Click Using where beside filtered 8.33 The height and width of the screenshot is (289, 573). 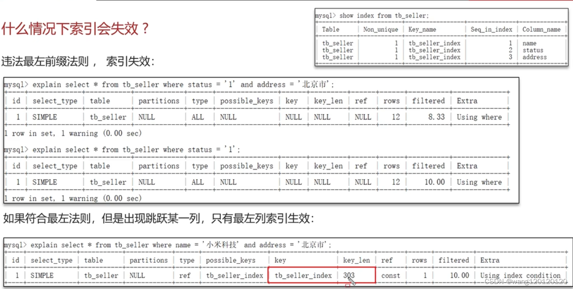click(x=479, y=117)
